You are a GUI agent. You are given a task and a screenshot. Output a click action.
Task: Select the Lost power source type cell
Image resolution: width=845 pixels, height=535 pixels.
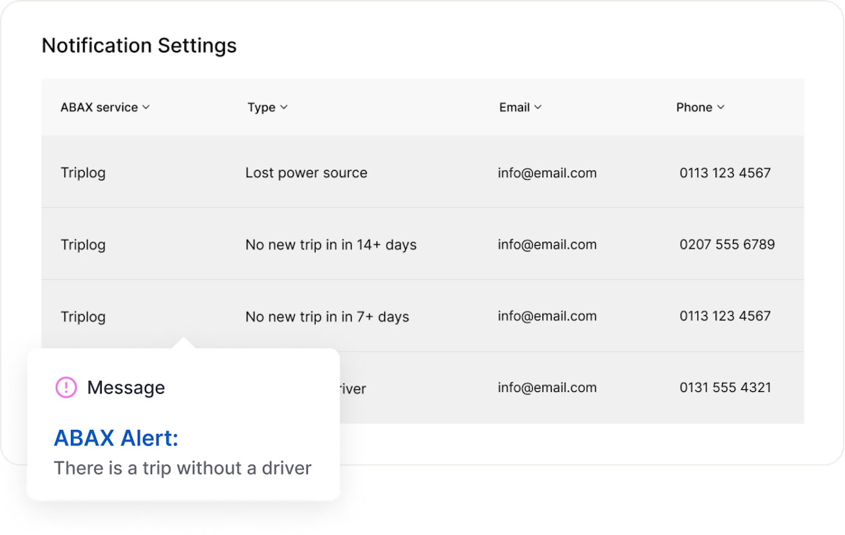pos(307,173)
